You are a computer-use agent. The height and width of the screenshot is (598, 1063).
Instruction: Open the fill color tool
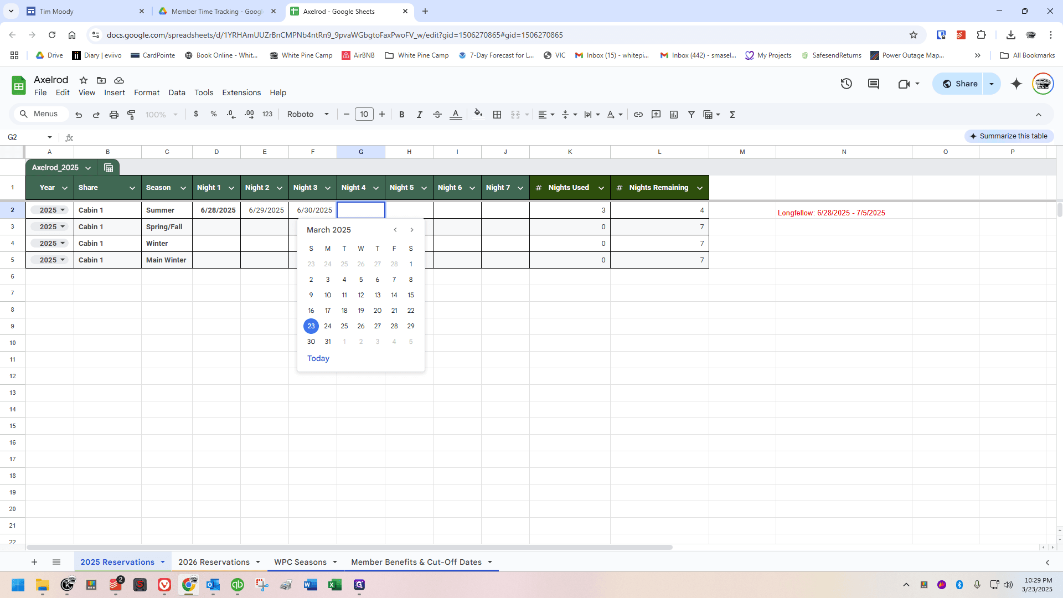click(478, 114)
